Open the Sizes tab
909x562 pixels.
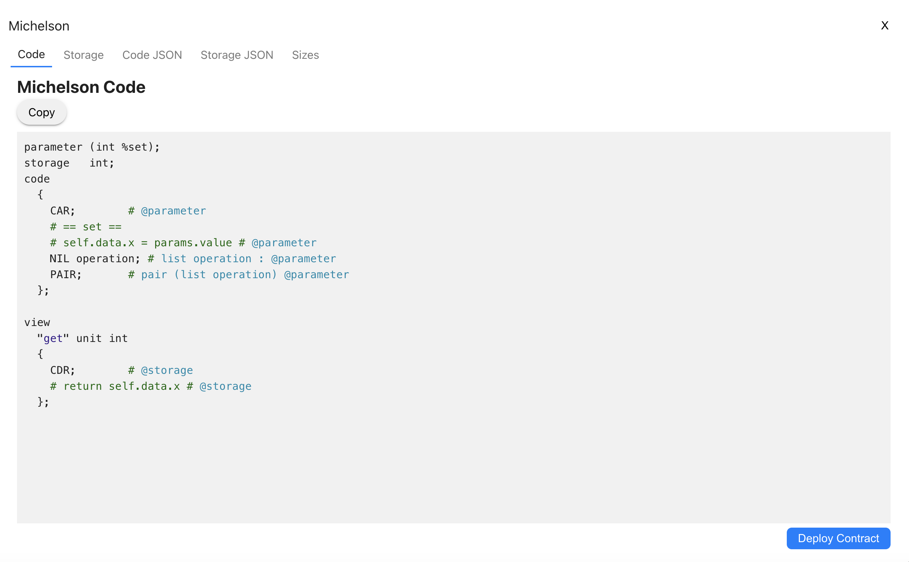305,55
